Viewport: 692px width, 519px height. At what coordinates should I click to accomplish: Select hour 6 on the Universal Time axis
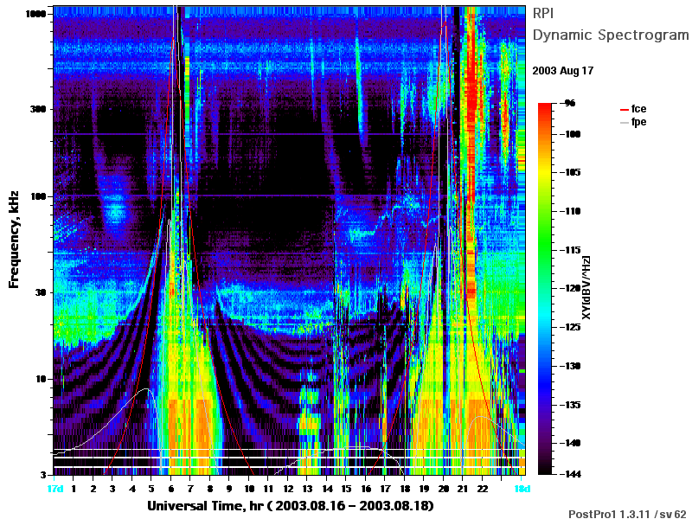[170, 489]
